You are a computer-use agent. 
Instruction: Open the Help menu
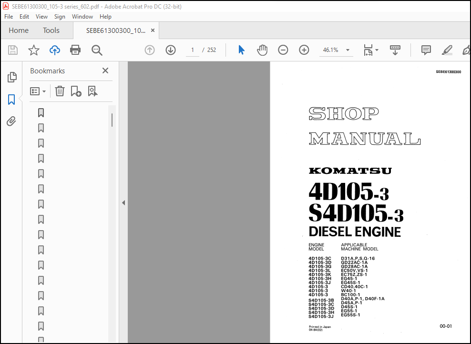click(x=105, y=17)
